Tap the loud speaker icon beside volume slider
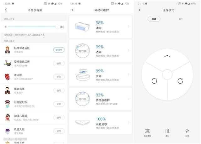Viewport: 201px width, 144px height. [x=62, y=27]
